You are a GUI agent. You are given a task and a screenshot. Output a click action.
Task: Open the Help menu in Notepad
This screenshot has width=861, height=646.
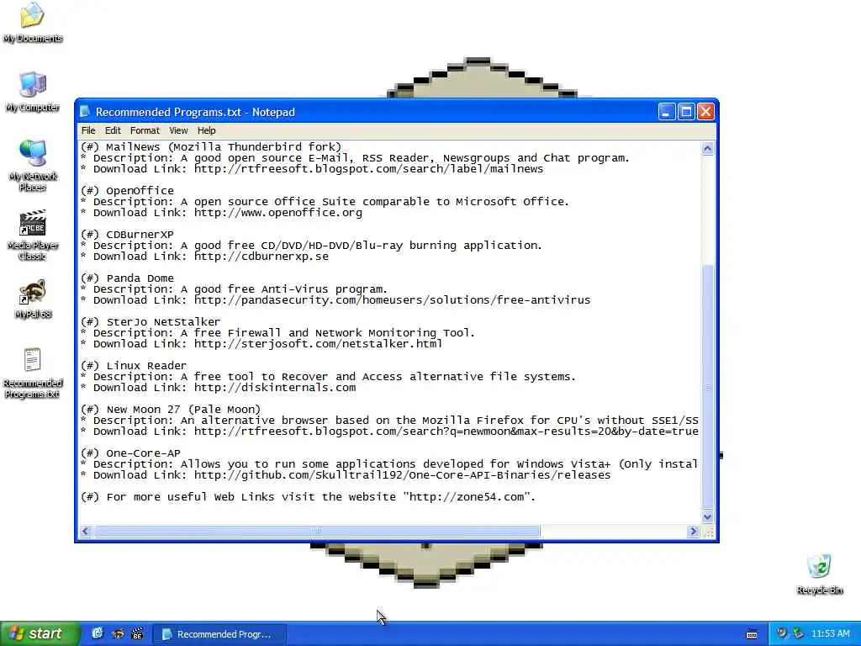coord(207,130)
